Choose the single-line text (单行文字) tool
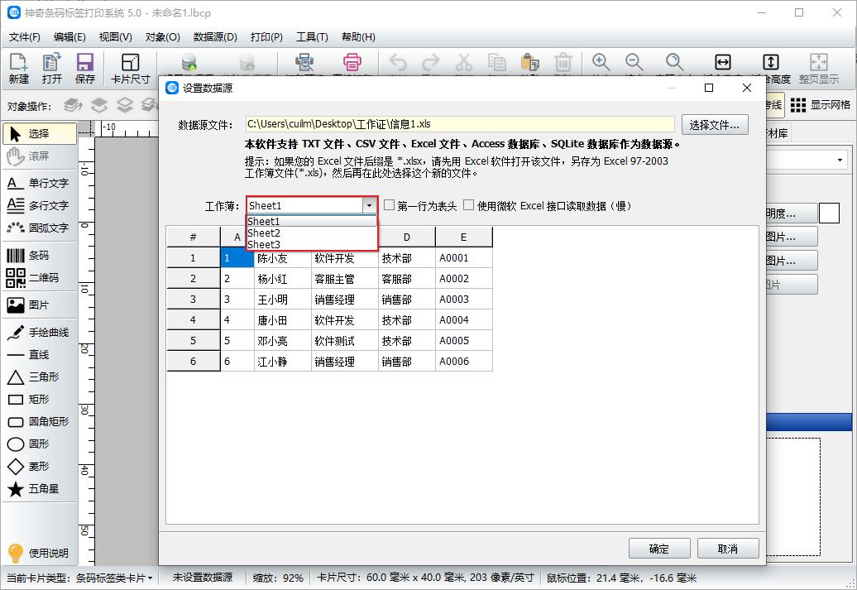 (x=39, y=183)
